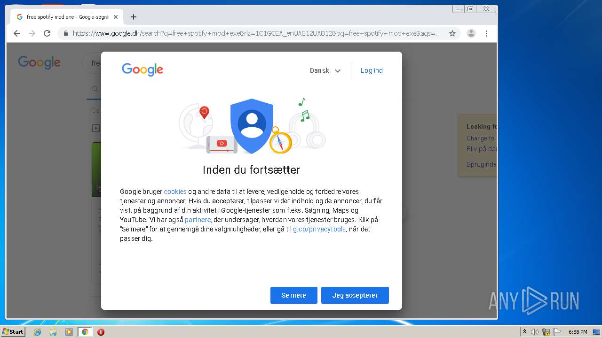Bookmark this page with star icon
This screenshot has width=602, height=338.
point(452,33)
